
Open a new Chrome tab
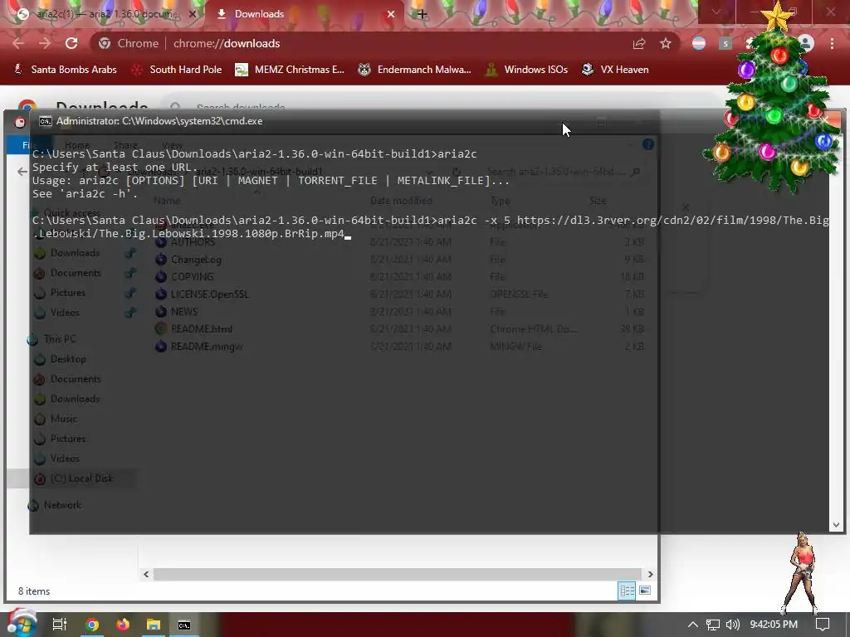click(x=423, y=14)
